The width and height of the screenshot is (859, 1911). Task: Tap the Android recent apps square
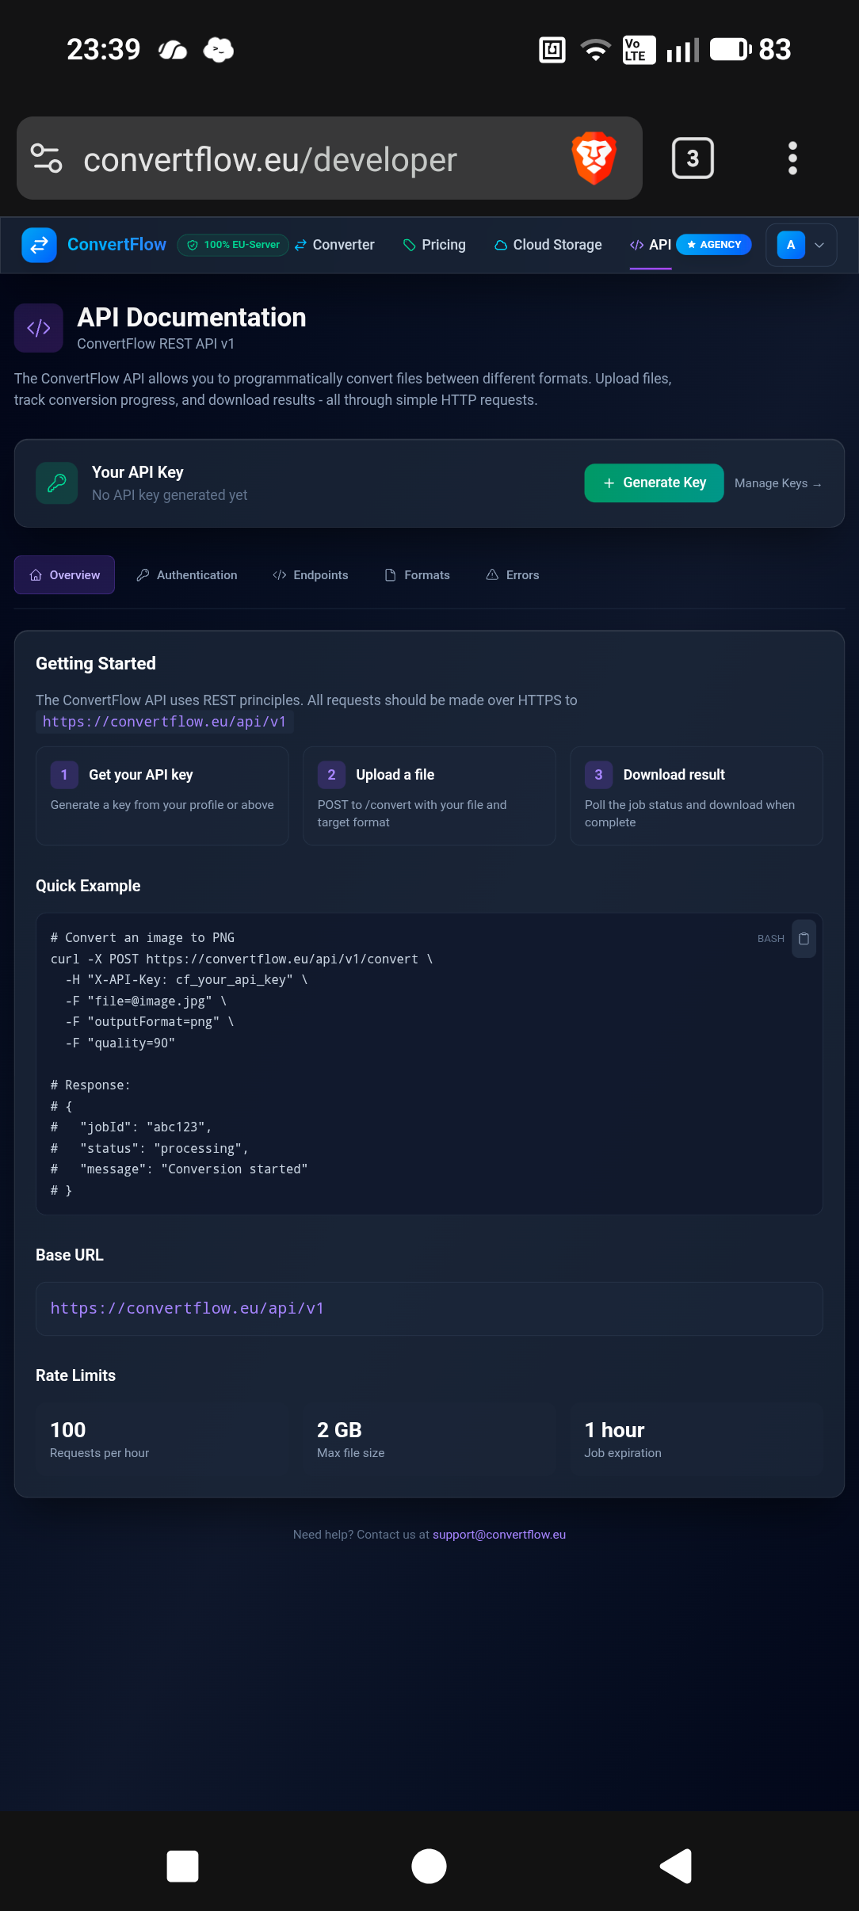182,1866
